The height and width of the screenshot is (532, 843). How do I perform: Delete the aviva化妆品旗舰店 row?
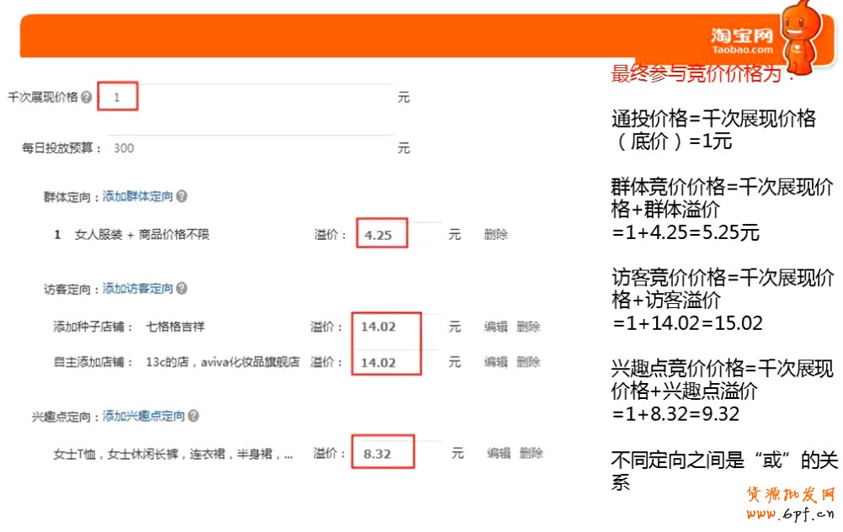click(529, 362)
